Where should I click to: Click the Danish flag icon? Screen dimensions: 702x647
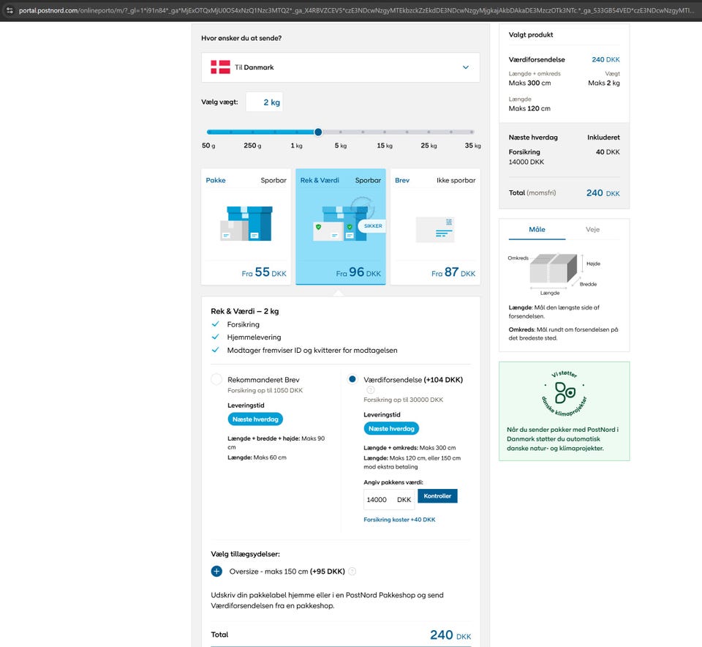[220, 67]
